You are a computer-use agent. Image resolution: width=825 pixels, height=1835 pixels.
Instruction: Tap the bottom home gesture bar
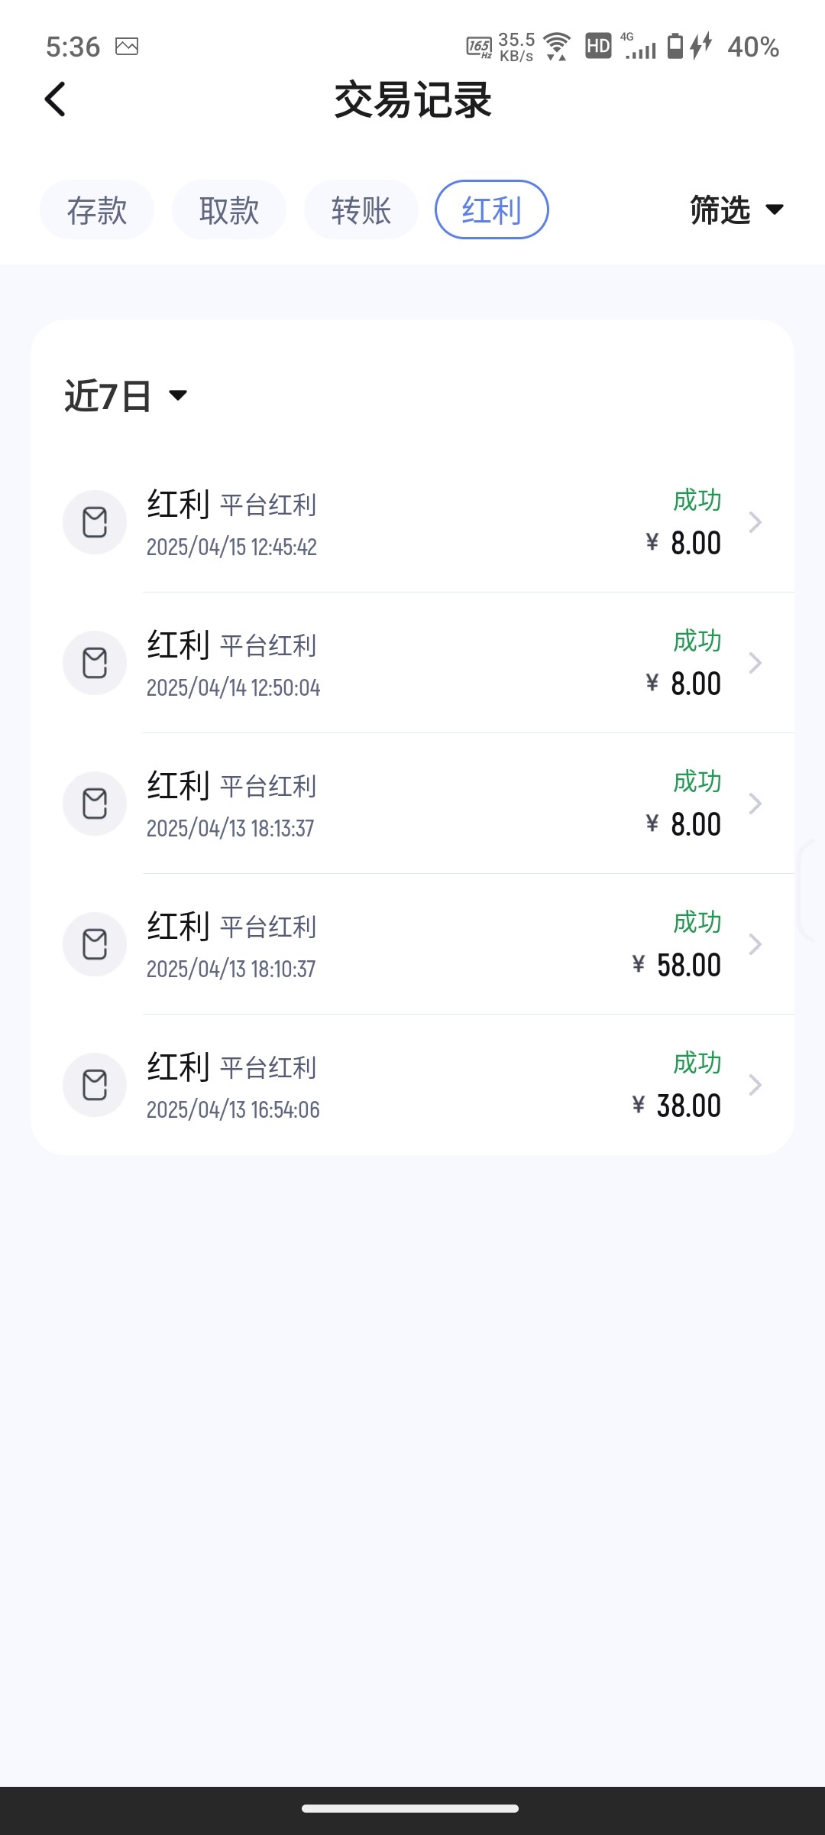pyautogui.click(x=411, y=1808)
